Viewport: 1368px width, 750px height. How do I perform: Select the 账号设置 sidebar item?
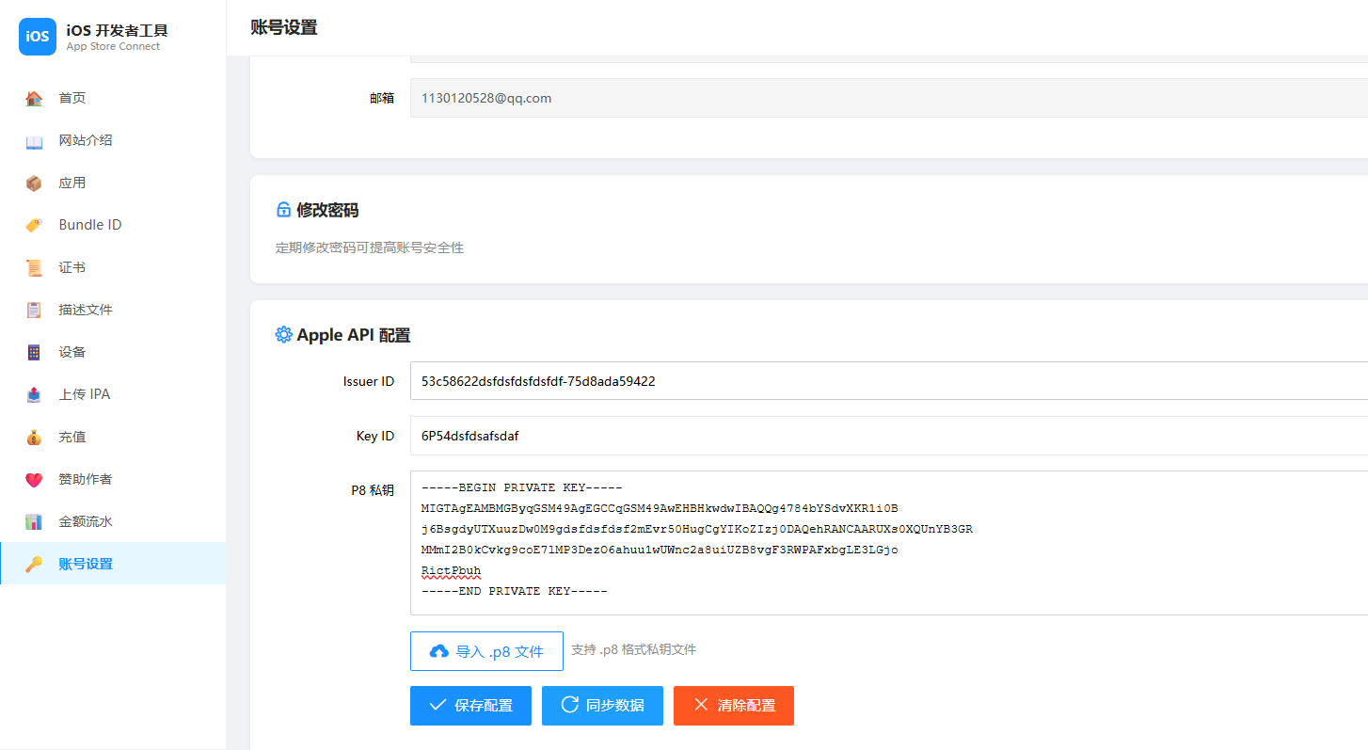click(113, 564)
